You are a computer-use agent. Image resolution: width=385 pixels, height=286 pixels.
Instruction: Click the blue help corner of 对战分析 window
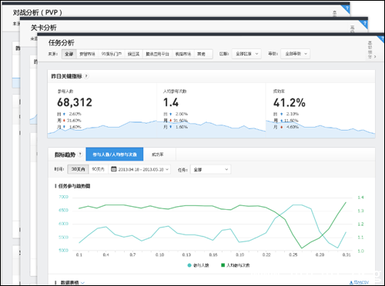(x=346, y=8)
